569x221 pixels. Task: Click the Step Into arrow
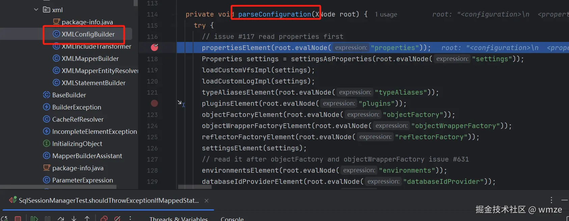(x=74, y=219)
